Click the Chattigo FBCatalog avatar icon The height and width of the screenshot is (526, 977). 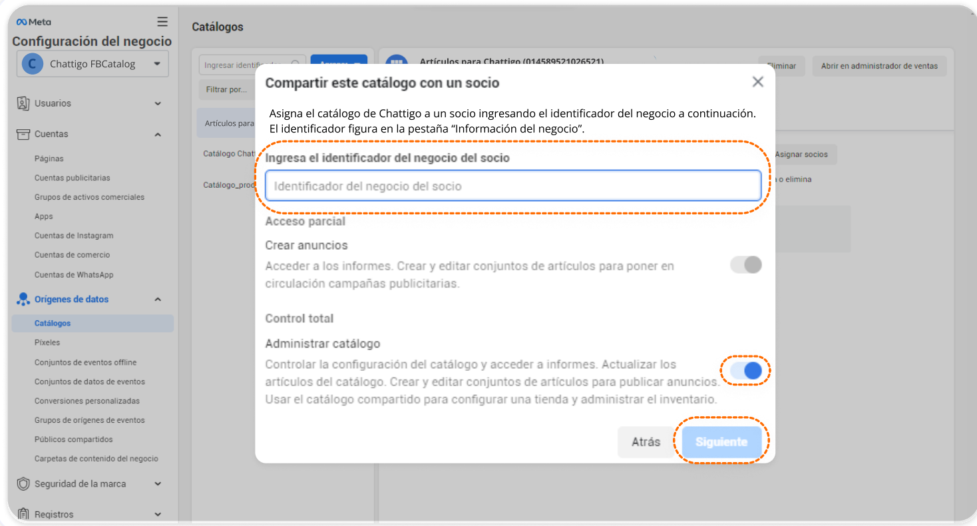point(32,64)
